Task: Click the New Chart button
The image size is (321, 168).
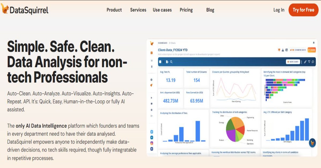Action: (293, 62)
